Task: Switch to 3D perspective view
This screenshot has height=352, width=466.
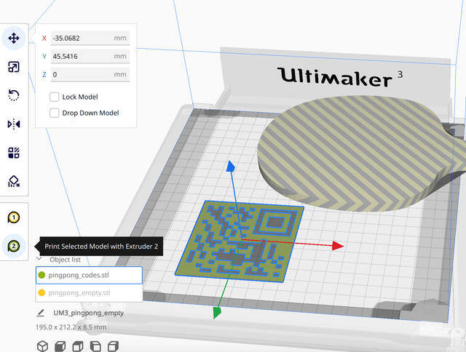Action: (42, 346)
